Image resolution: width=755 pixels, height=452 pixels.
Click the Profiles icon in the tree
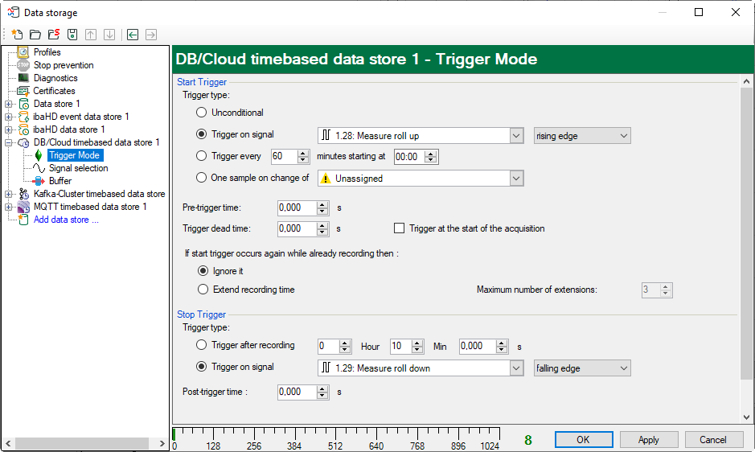pyautogui.click(x=23, y=52)
